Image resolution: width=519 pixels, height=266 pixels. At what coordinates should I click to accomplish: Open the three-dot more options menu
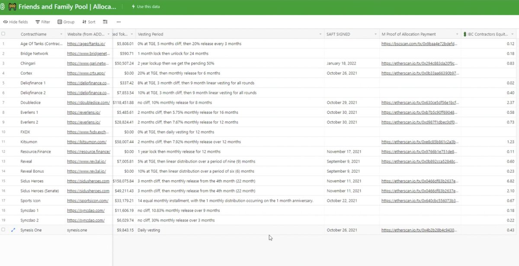pyautogui.click(x=119, y=22)
